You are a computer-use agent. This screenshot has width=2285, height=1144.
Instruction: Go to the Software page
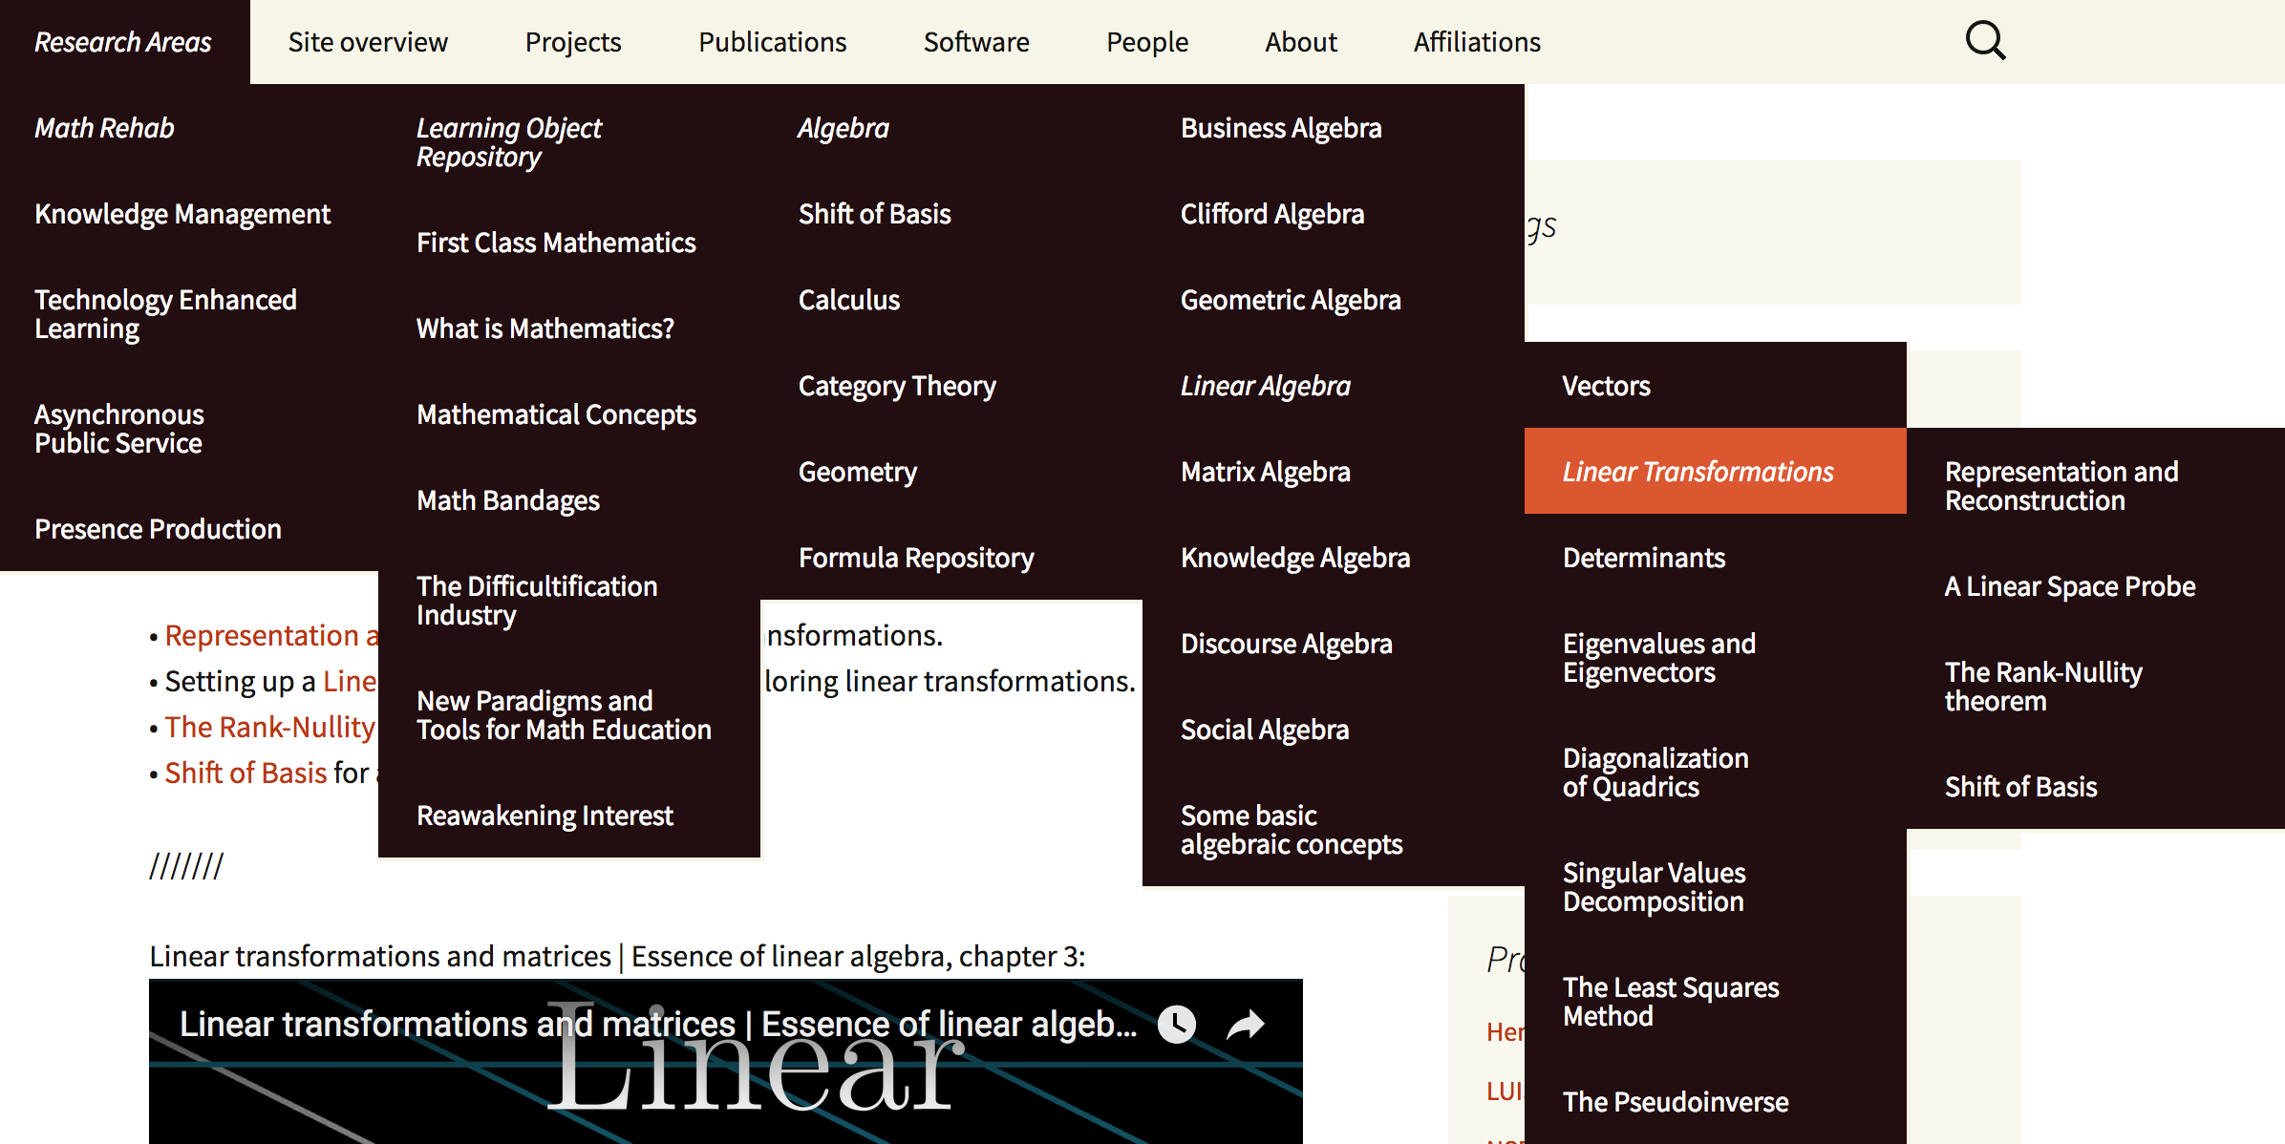975,42
